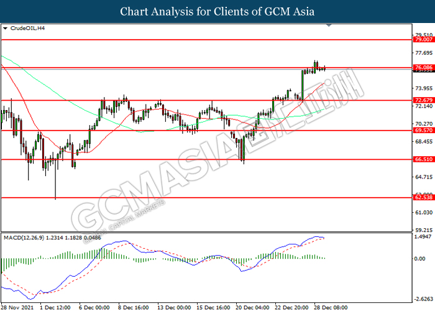Click the 72.140 price axis value
Viewport: 435px width, 311px height.
tap(424, 106)
